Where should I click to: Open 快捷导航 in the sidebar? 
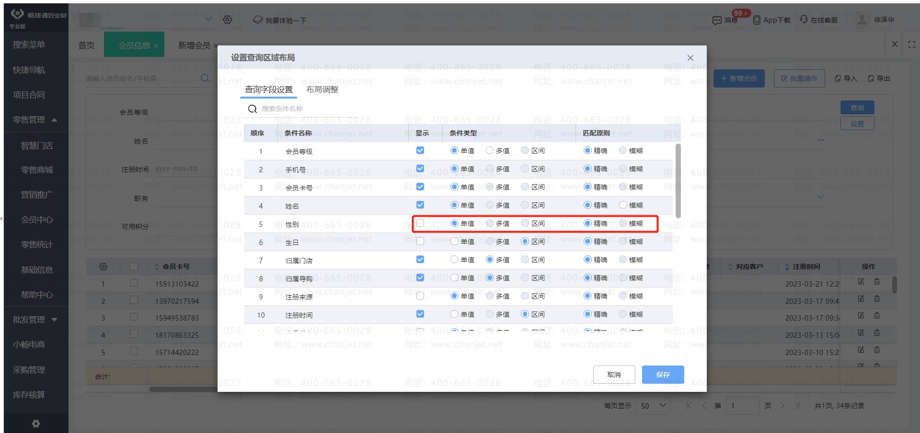[x=29, y=70]
